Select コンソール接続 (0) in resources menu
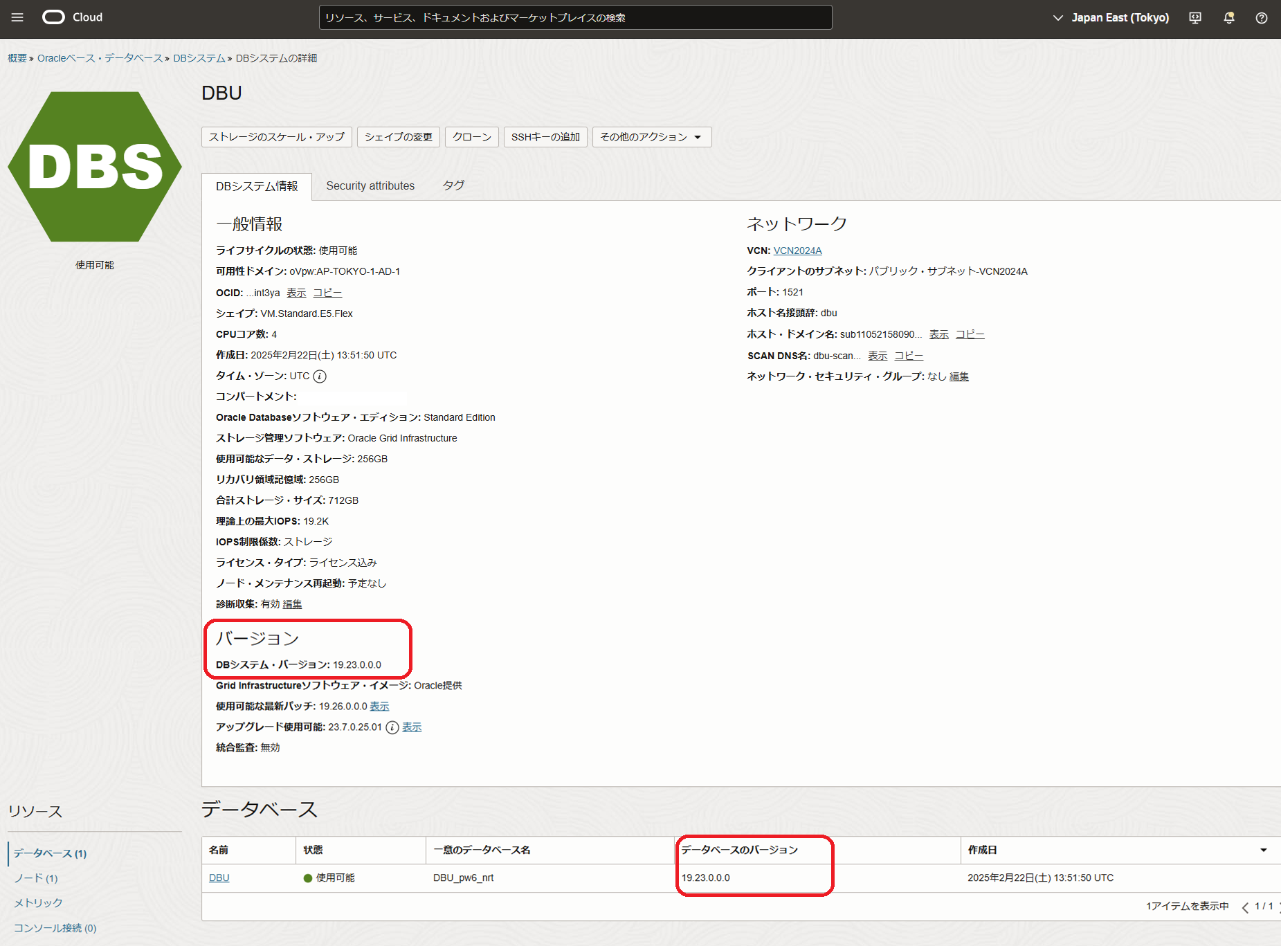Viewport: 1281px width, 946px height. coord(55,928)
